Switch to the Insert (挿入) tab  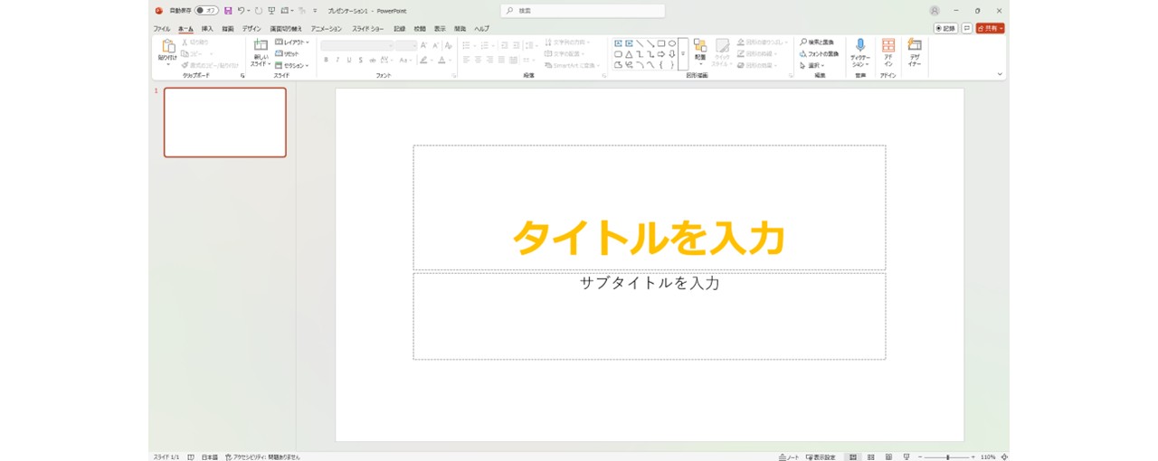[207, 28]
